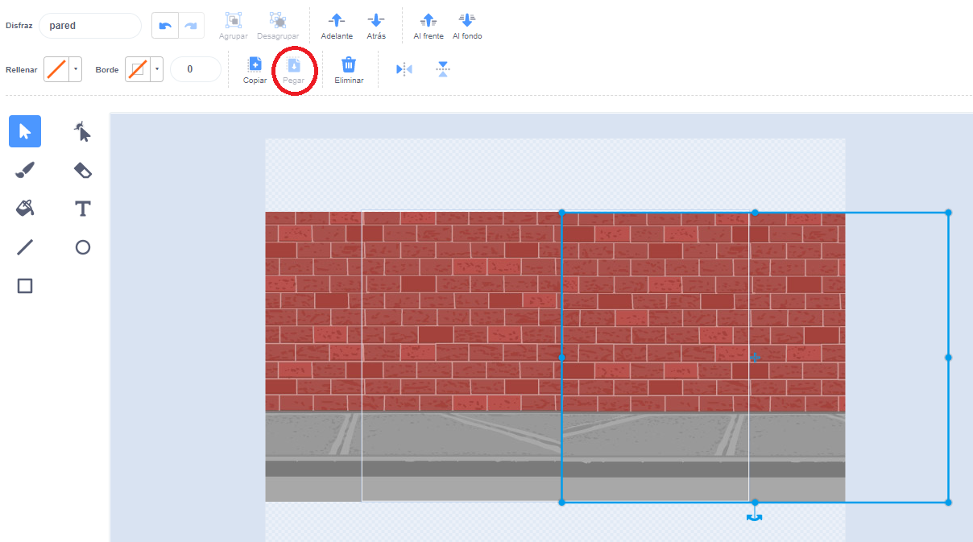Image resolution: width=973 pixels, height=542 pixels.
Task: Select the arrow Select tool
Action: point(25,131)
